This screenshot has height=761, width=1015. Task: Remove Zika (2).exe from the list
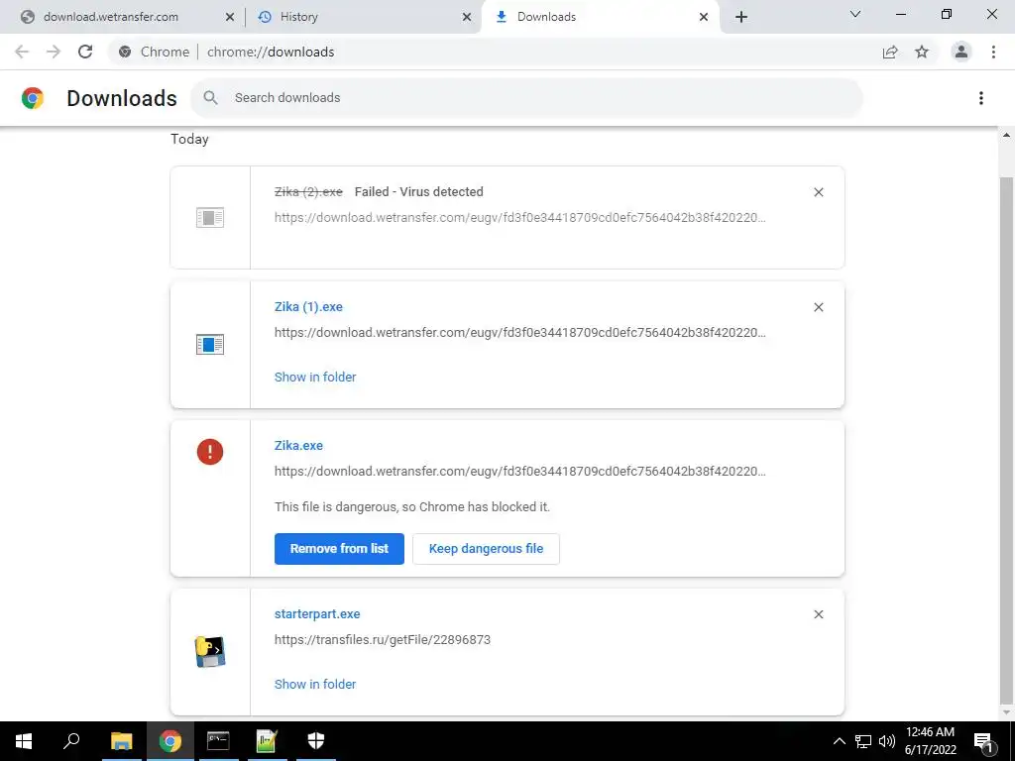[x=818, y=192]
